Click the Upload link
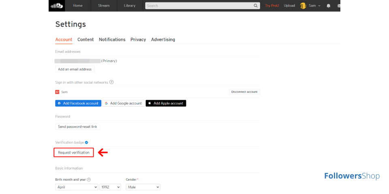389x194 pixels. click(289, 6)
